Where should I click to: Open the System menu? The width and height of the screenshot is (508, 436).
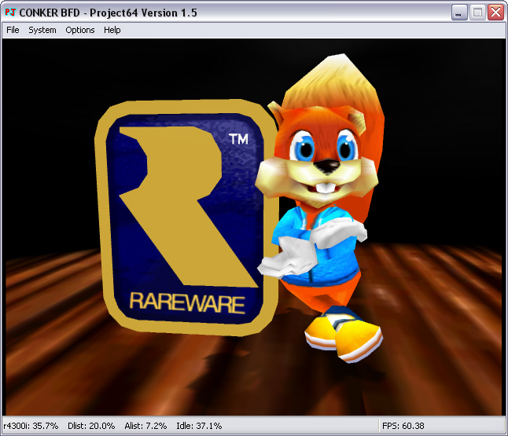(42, 30)
